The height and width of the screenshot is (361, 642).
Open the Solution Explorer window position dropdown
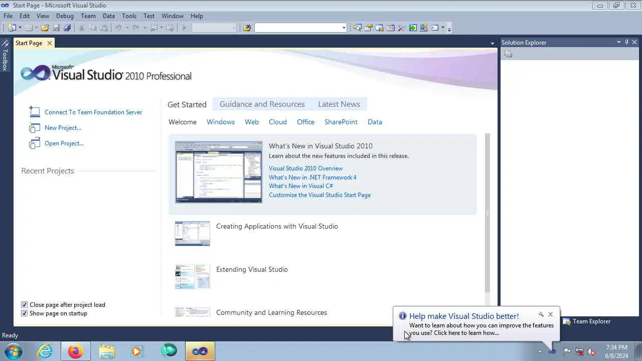pyautogui.click(x=618, y=43)
